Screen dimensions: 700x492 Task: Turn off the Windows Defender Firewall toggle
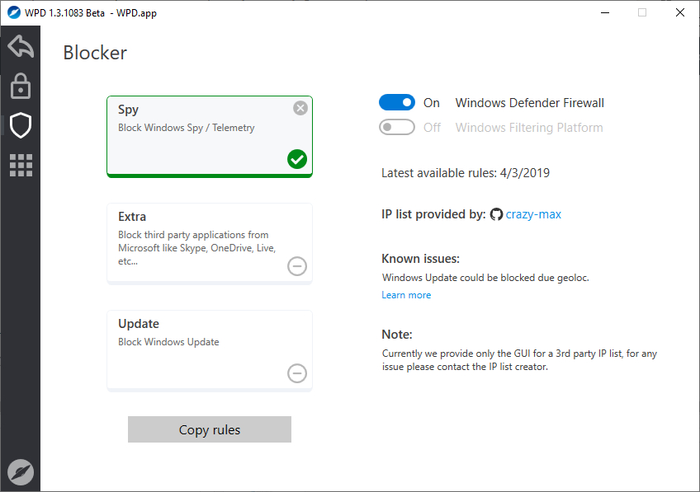click(397, 102)
